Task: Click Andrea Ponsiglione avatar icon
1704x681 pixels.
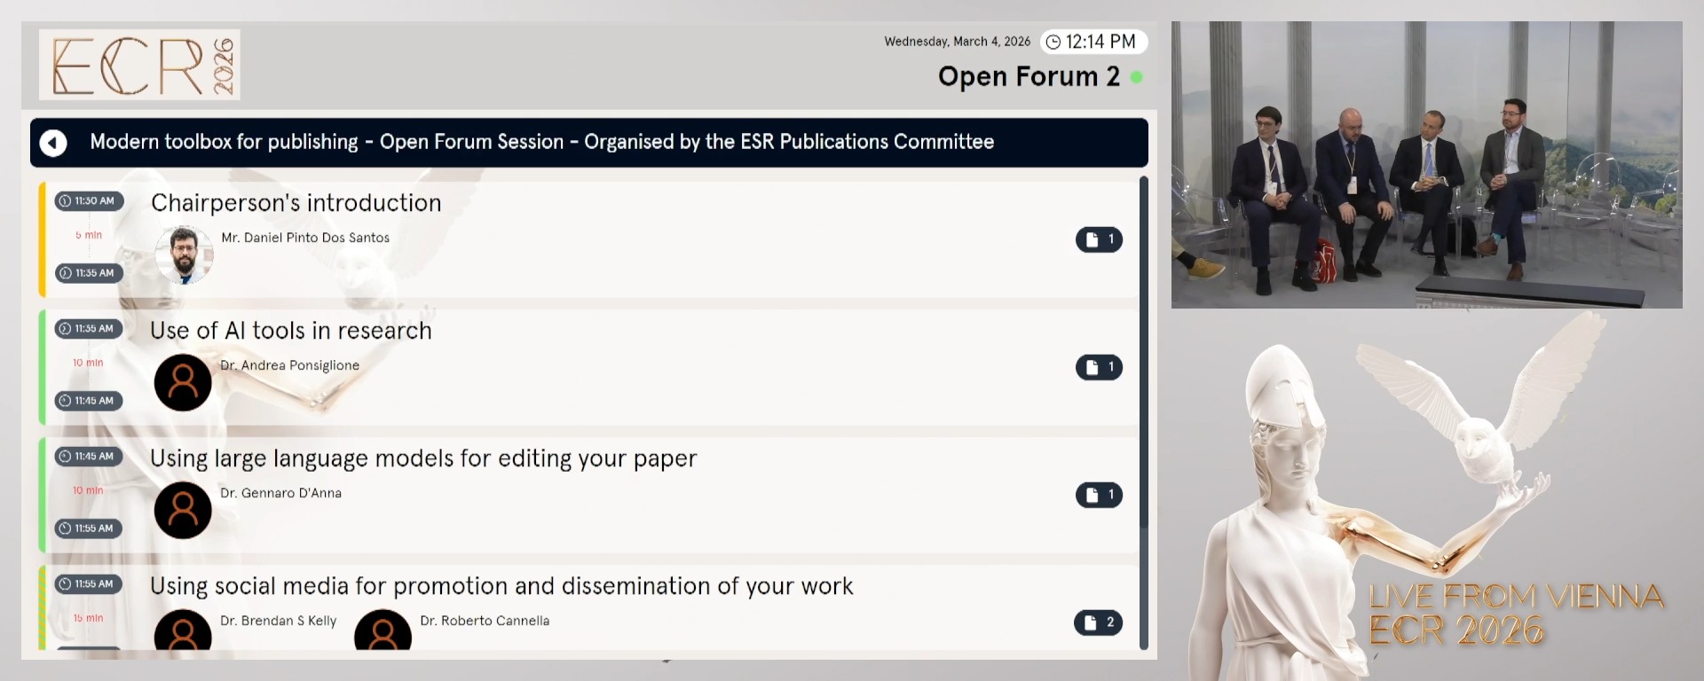Action: 183,382
